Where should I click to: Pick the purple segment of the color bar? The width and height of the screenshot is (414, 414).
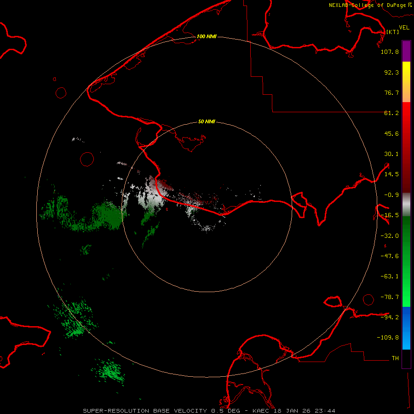pos(406,51)
